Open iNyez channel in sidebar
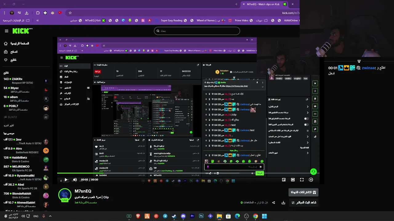 (26, 90)
